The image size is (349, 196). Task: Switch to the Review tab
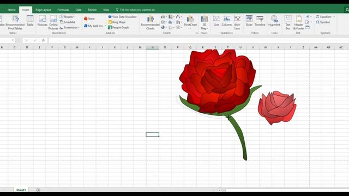tap(92, 10)
